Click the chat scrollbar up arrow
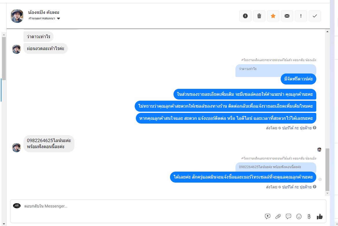 (x=328, y=32)
